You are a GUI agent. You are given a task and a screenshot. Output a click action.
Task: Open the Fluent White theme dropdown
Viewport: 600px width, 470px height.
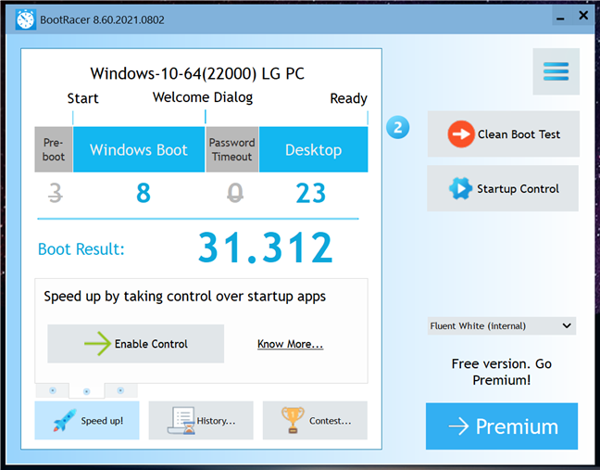click(501, 326)
